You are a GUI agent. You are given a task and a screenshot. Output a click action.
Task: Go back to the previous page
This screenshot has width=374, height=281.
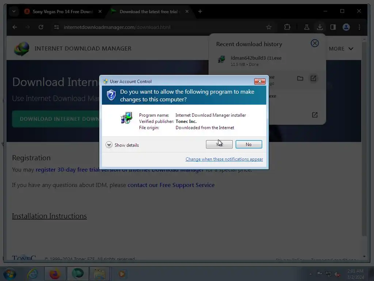[15, 27]
